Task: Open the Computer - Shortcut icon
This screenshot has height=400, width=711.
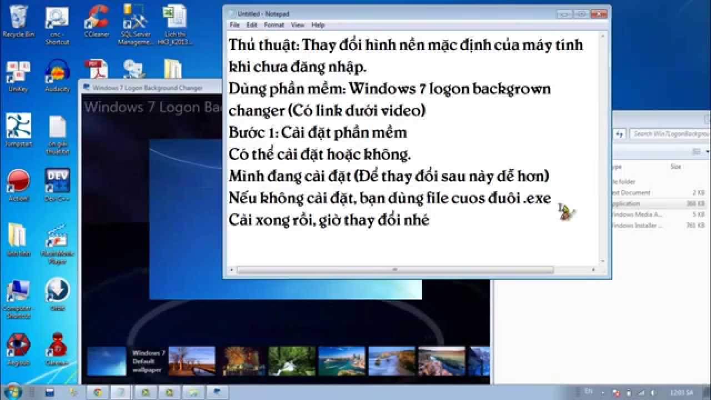Action: click(18, 299)
